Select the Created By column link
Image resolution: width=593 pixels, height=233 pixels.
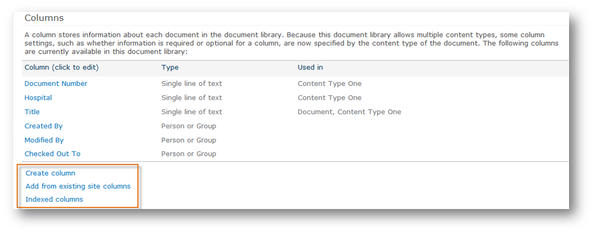pos(44,126)
